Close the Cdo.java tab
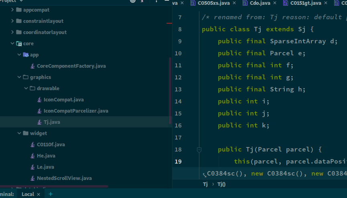The height and width of the screenshot is (198, 347). [x=275, y=3]
